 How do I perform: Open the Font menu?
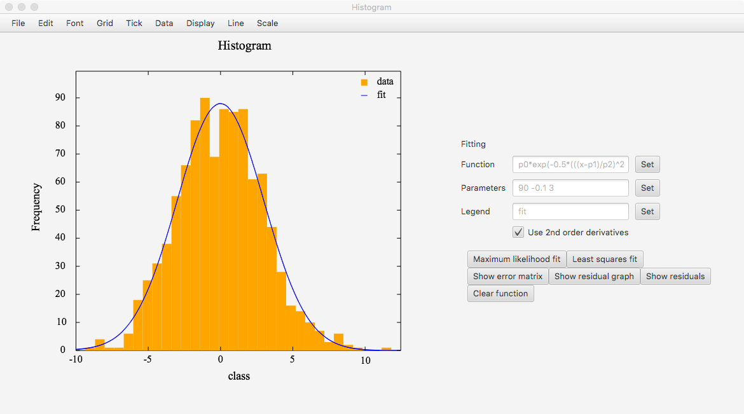[74, 23]
